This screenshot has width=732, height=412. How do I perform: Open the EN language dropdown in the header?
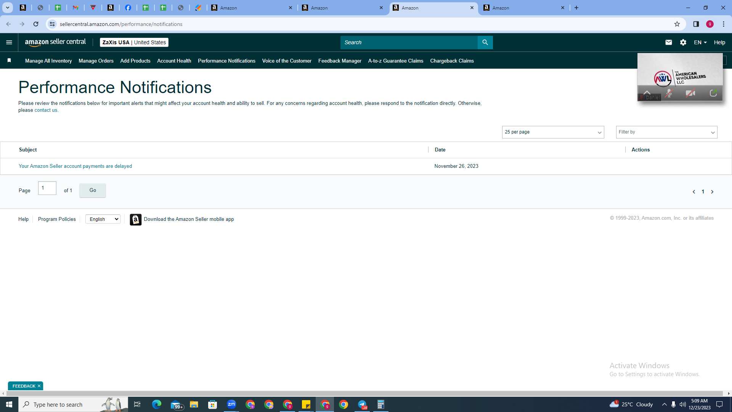point(700,42)
